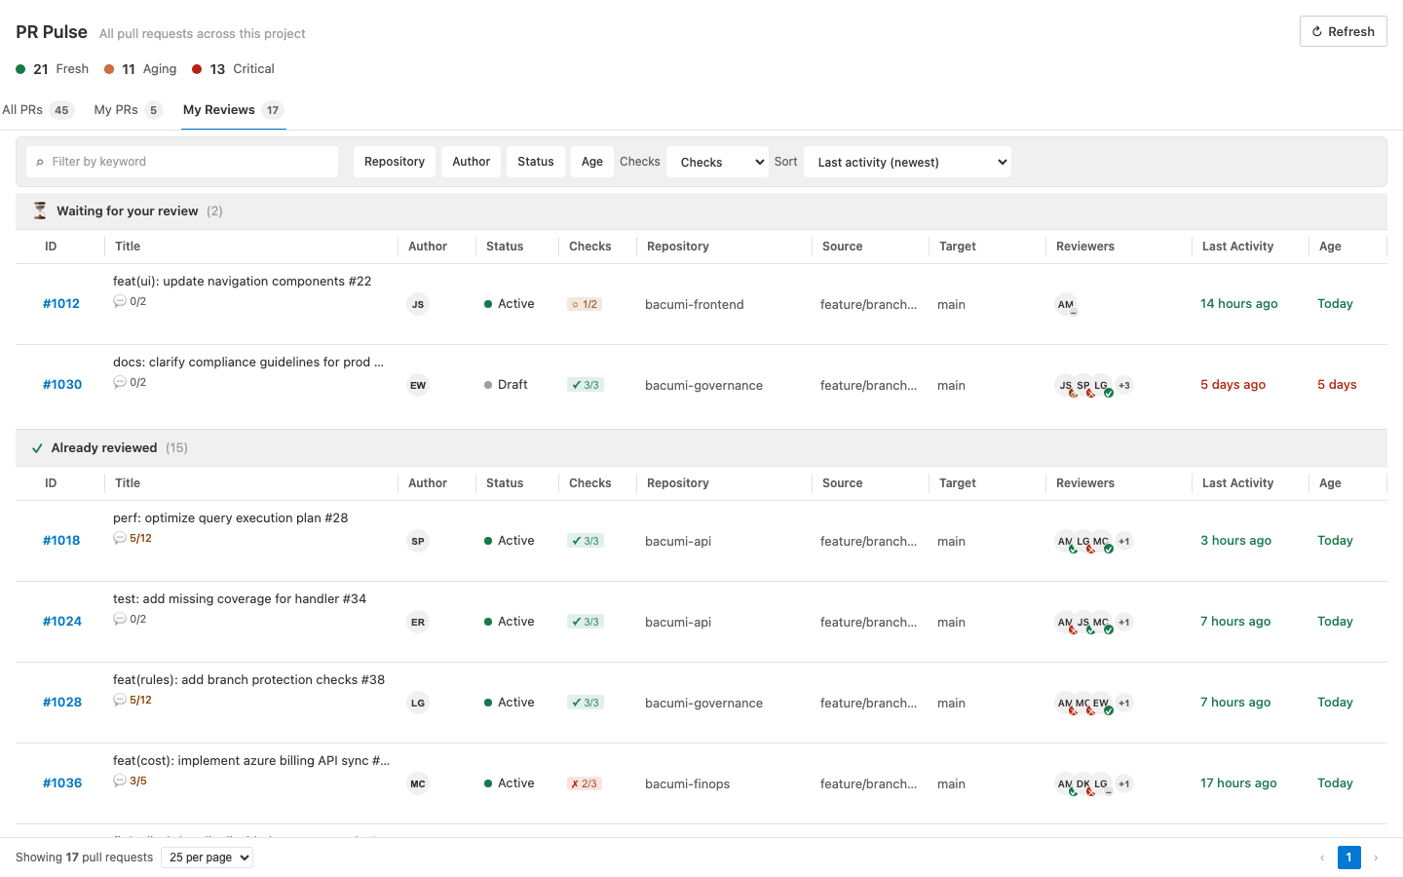Viewport: 1403px width, 877px height.
Task: Show the +1 extra reviewers on PR #1018
Action: point(1124,541)
